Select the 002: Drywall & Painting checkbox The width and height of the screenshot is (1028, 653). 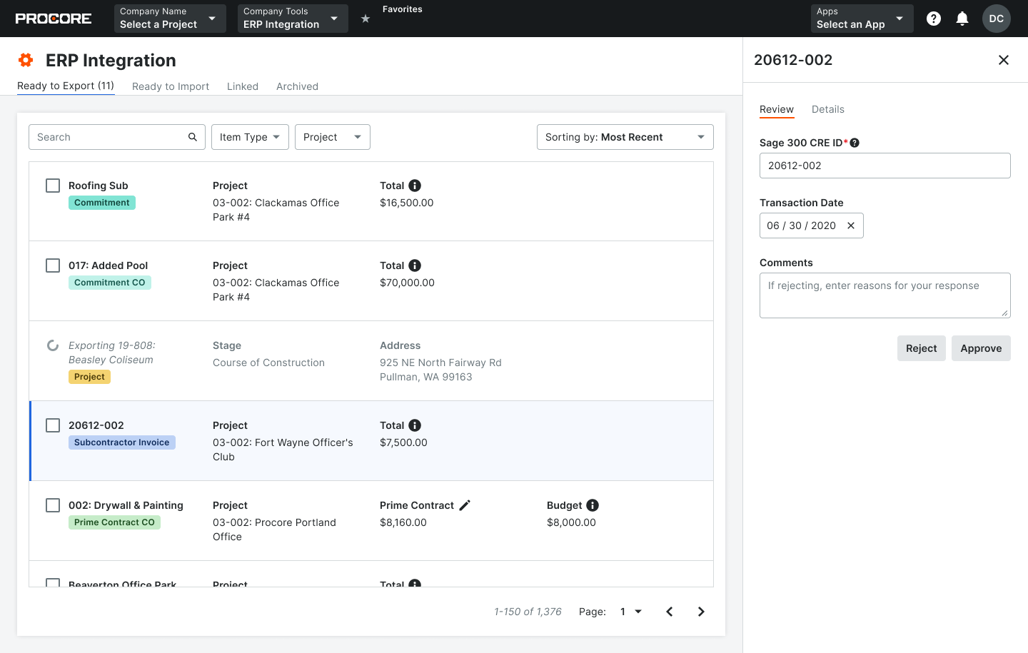[53, 505]
